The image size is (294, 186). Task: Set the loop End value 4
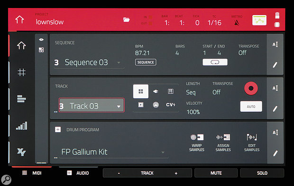click(219, 53)
